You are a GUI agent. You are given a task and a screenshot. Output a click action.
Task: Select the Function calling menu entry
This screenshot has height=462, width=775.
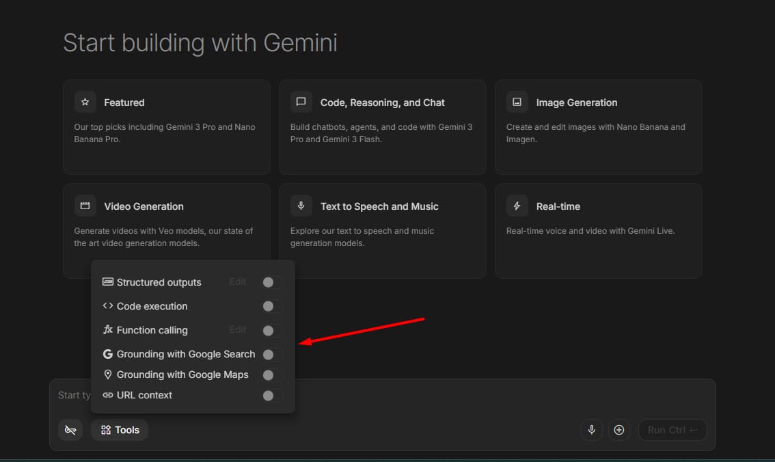click(152, 329)
